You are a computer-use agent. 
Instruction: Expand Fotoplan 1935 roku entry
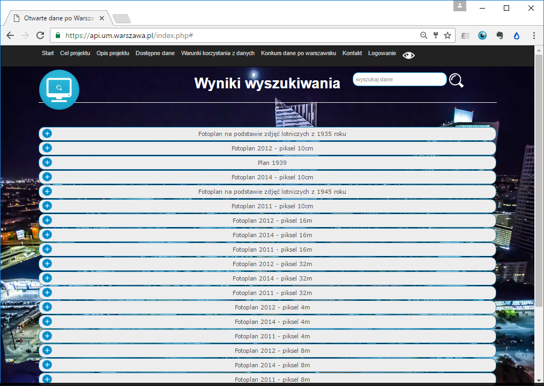click(x=47, y=133)
